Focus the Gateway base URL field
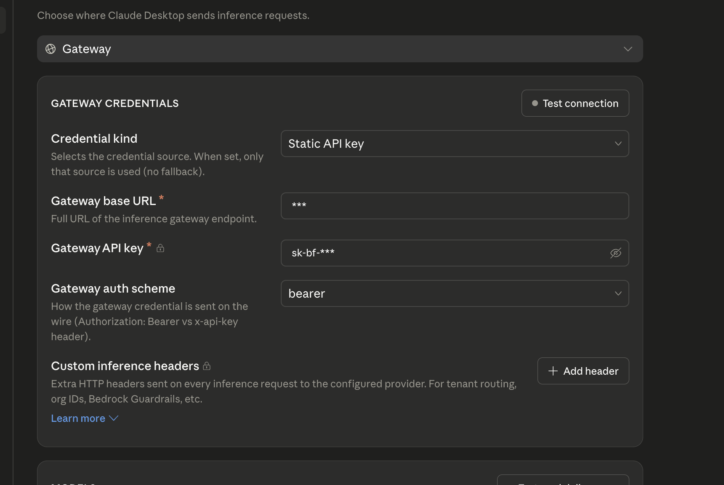This screenshot has height=485, width=724. [x=455, y=206]
